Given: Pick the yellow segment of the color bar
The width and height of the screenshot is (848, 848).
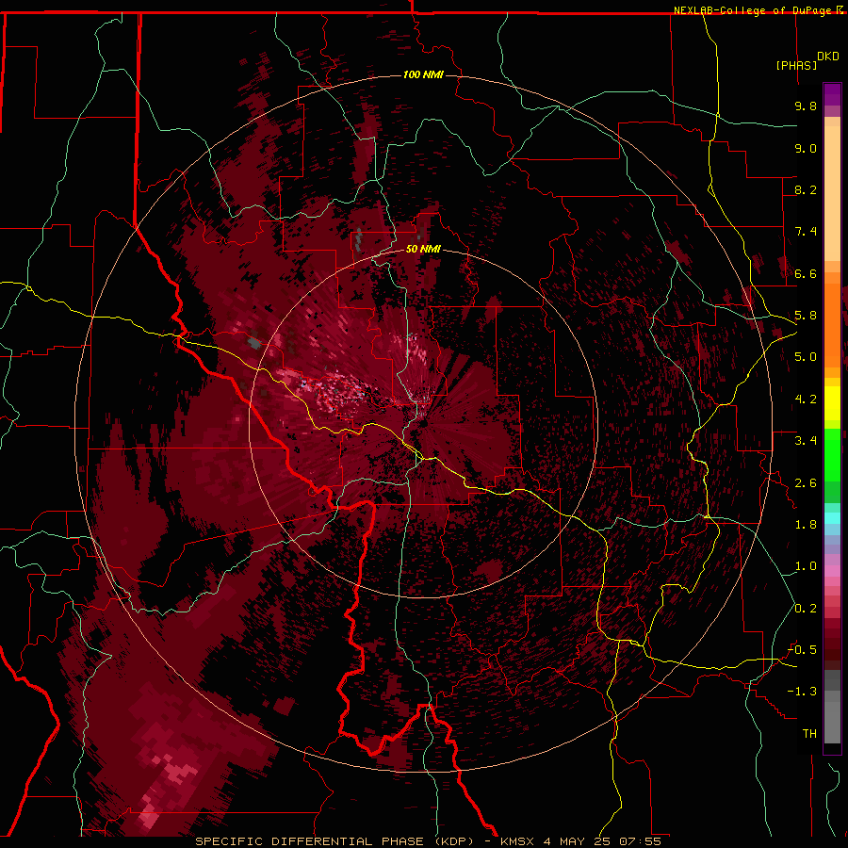Looking at the screenshot, I should pos(832,403).
